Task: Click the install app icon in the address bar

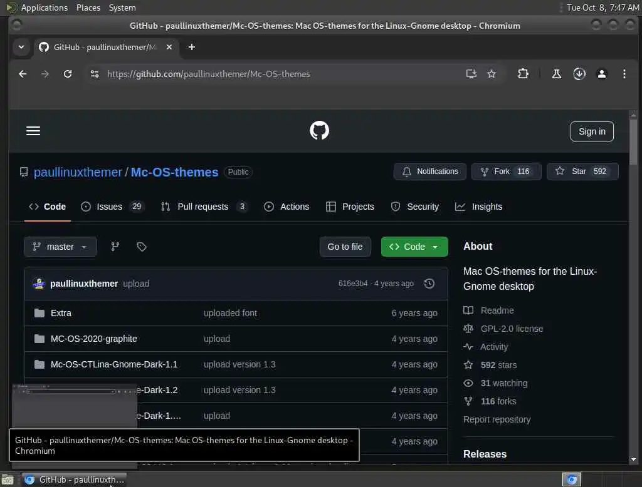Action: click(x=471, y=74)
